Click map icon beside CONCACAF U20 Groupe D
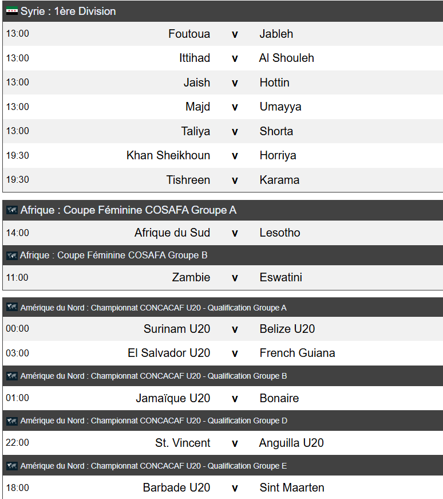The height and width of the screenshot is (499, 443). (12, 421)
